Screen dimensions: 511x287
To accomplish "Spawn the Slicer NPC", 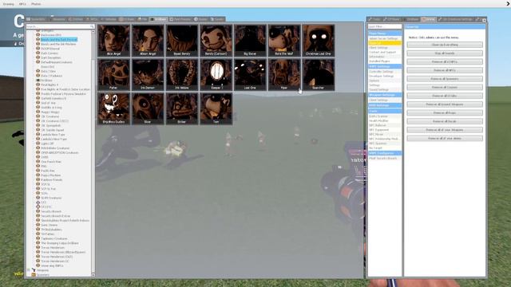I will (148, 108).
